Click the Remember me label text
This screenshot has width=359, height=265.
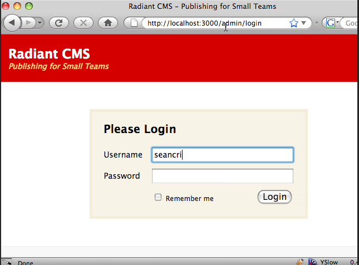click(189, 199)
